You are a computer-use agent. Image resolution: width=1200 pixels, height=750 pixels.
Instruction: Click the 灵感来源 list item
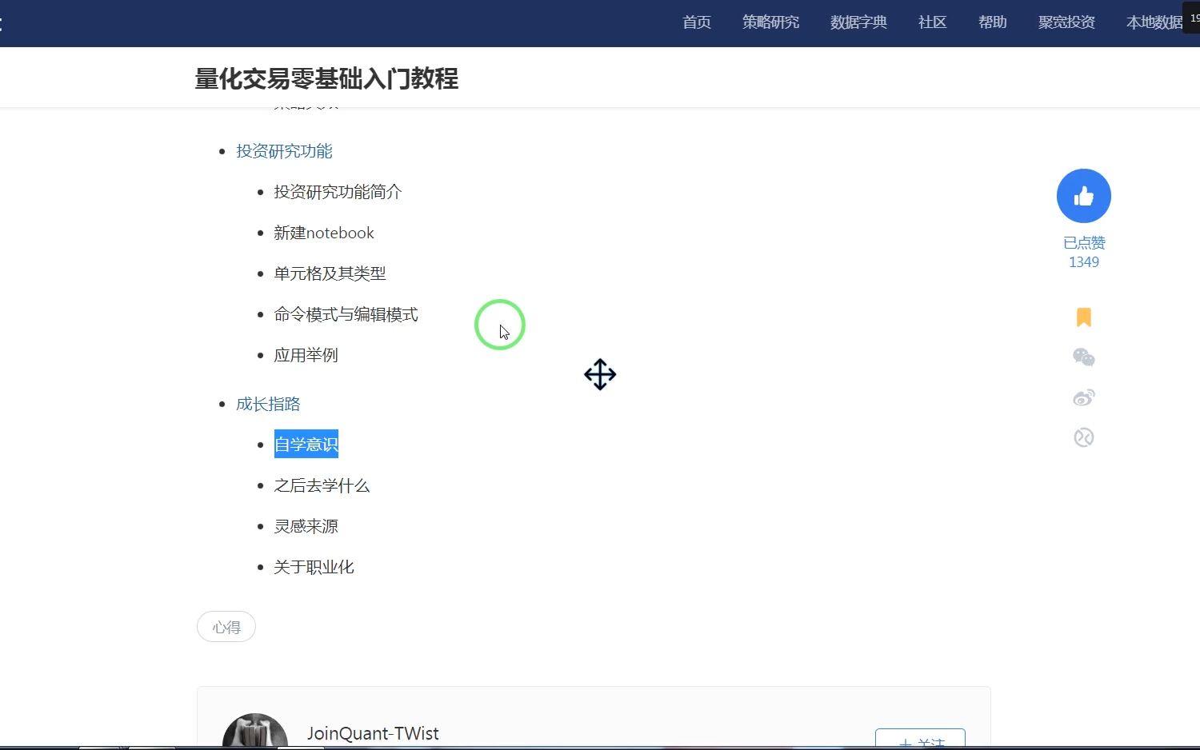pyautogui.click(x=306, y=526)
